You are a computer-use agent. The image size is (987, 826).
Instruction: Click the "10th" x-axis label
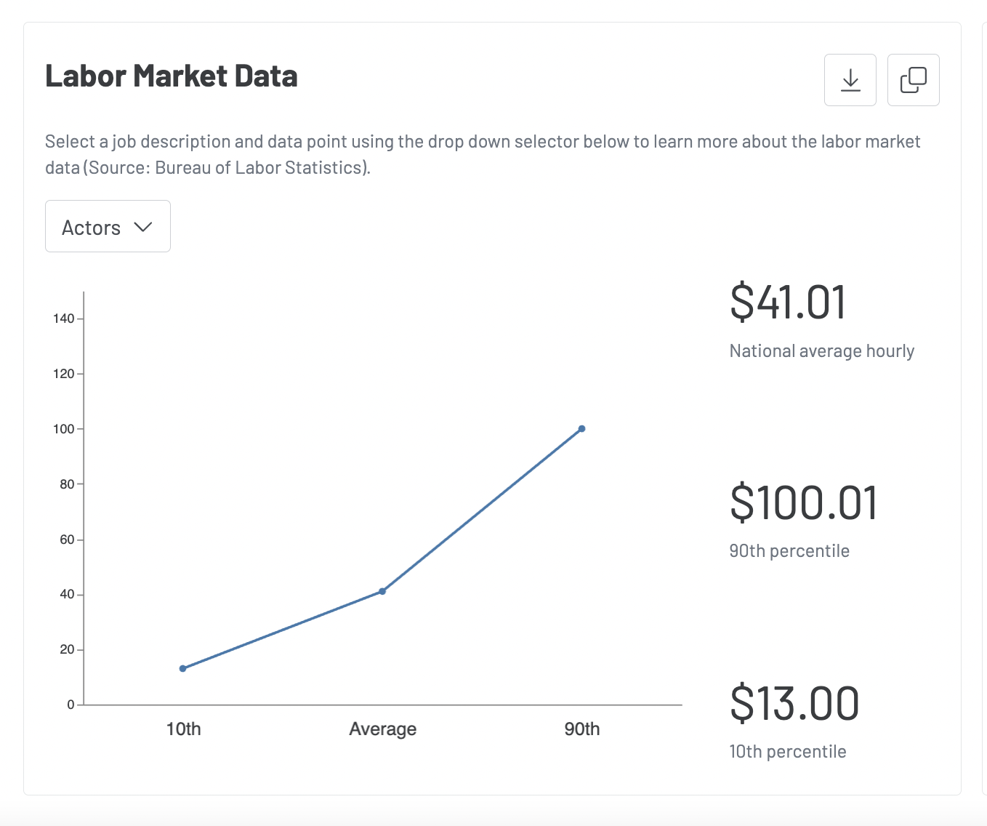pos(183,729)
